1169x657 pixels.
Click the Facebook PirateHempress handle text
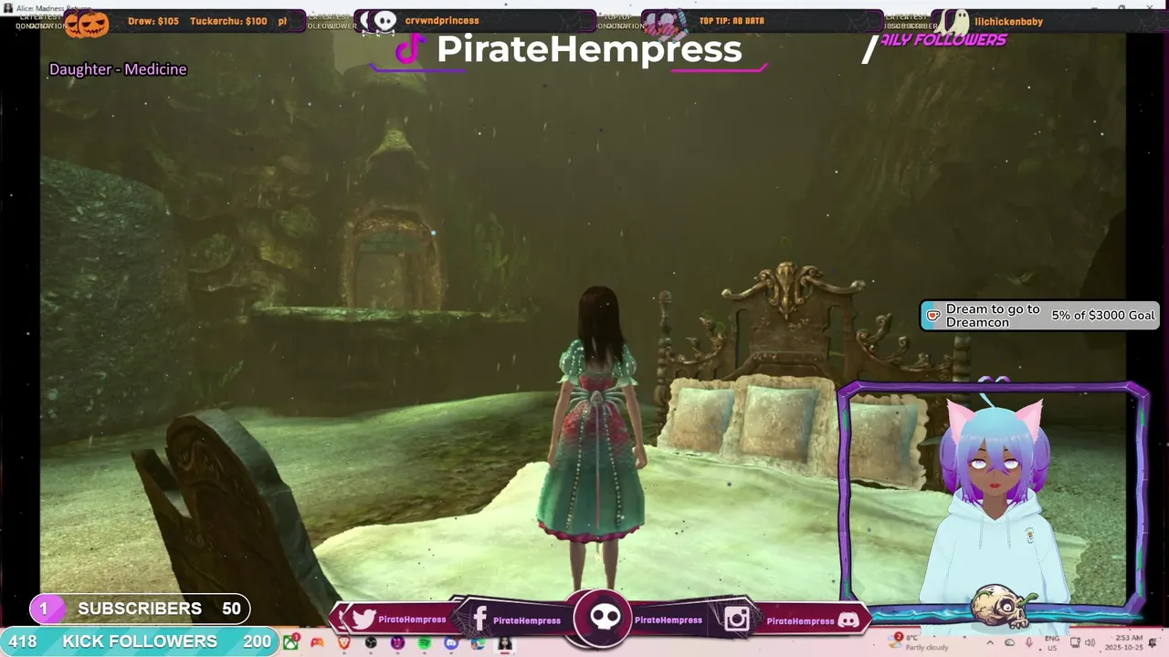coord(527,620)
